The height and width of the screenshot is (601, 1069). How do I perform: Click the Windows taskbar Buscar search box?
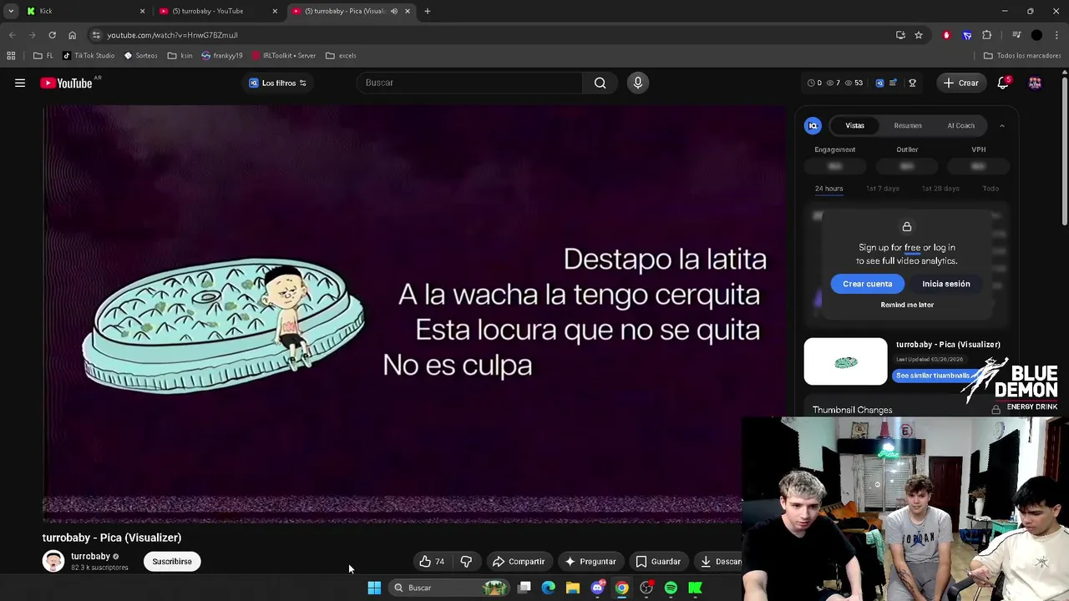[x=449, y=588]
